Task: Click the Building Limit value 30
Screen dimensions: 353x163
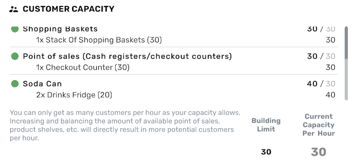Action: [x=266, y=152]
